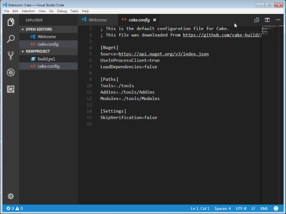Open the Edit menu
Image resolution: width=286 pixels, height=214 pixels.
[15, 11]
